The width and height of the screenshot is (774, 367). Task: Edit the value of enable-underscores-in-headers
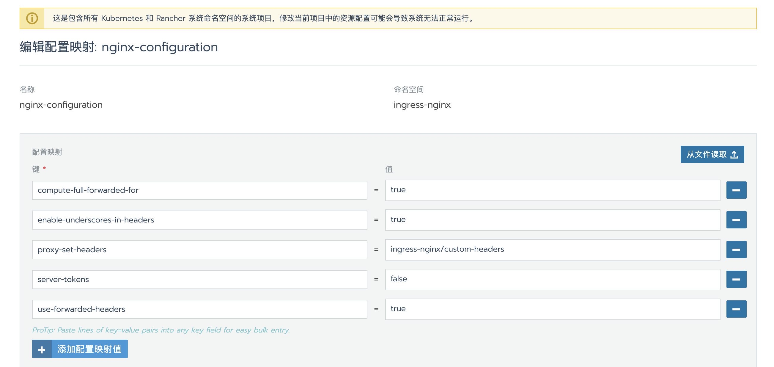[553, 220]
